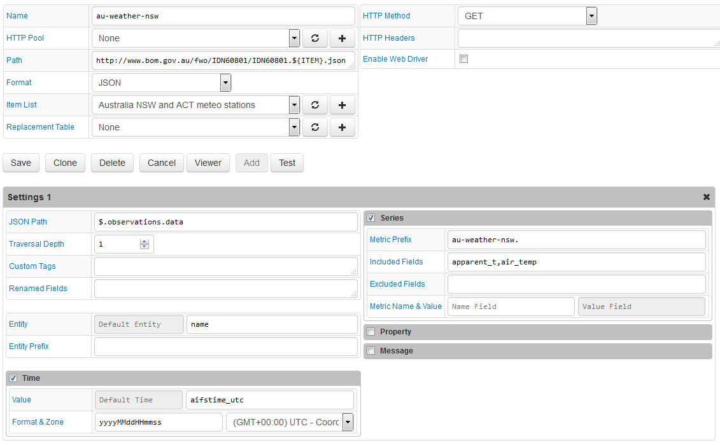Click the Metric Name & Value label
Image resolution: width=720 pixels, height=445 pixels.
[x=406, y=306]
